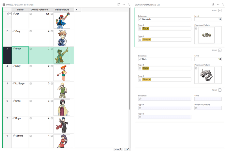
Task: Open sort and filter for OWNED_POKEMON by Trainer
Action: tap(119, 5)
